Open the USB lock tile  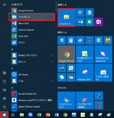[99, 105]
